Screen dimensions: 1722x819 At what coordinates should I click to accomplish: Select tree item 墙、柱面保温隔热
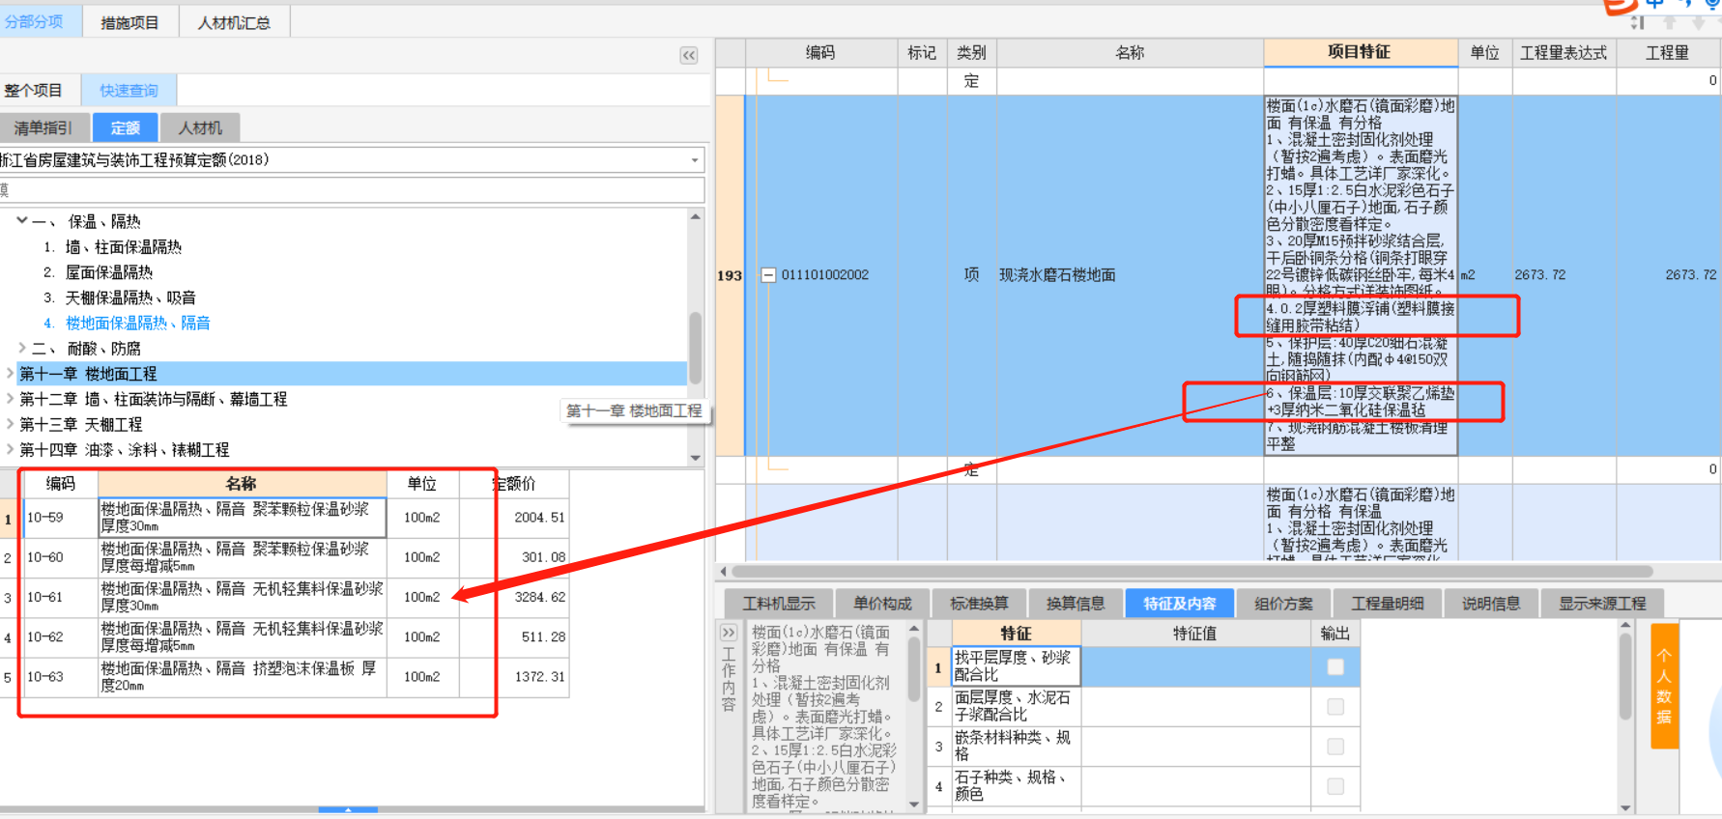tap(123, 247)
